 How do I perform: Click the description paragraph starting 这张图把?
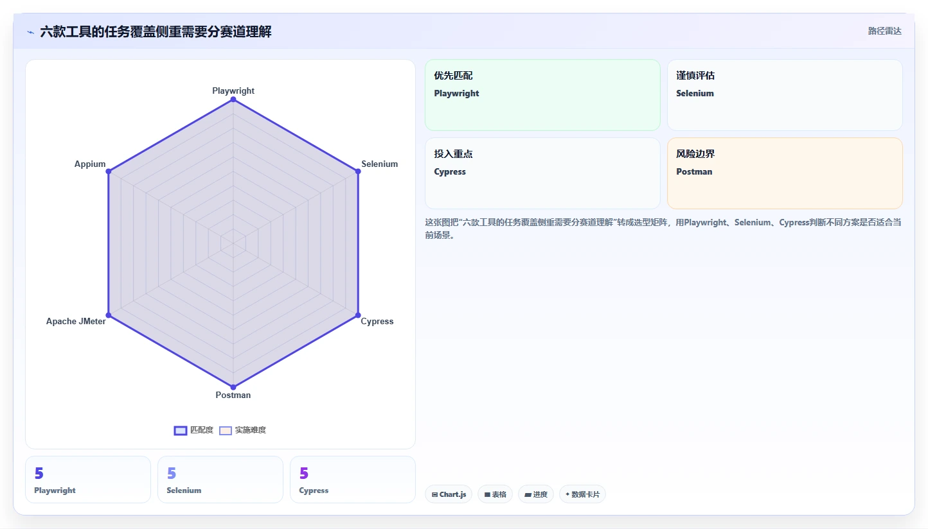[x=663, y=229]
